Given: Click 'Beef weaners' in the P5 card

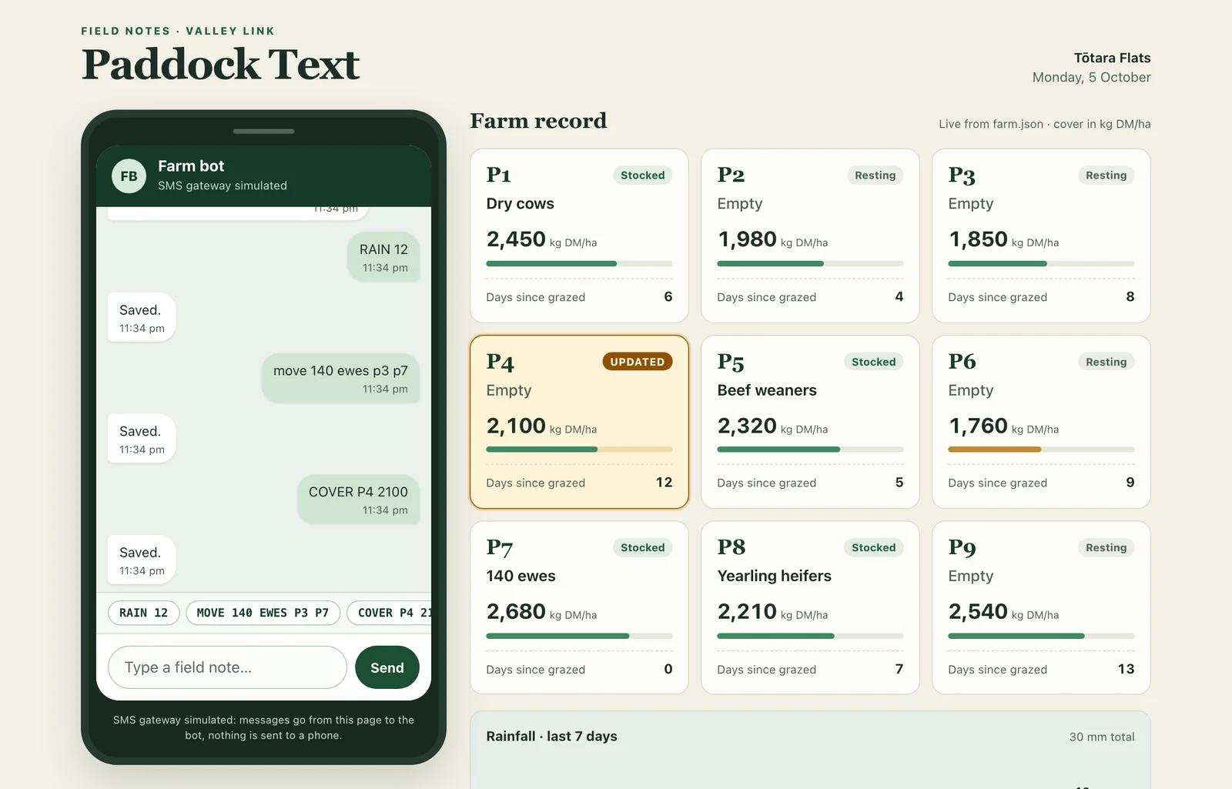Looking at the screenshot, I should (x=767, y=390).
